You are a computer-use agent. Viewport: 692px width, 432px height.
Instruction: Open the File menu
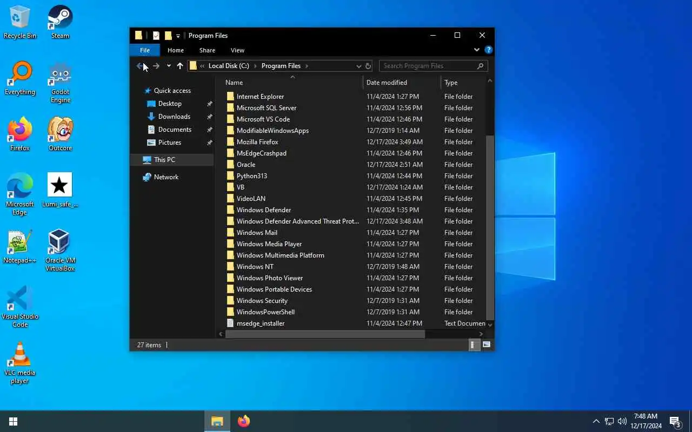pyautogui.click(x=145, y=50)
